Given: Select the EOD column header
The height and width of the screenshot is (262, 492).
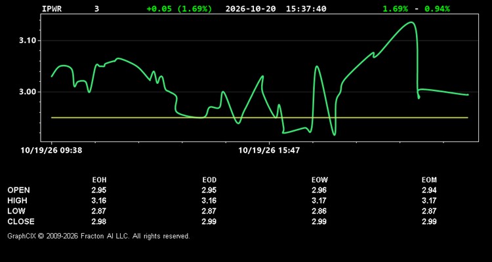Looking at the screenshot, I should 209,180.
